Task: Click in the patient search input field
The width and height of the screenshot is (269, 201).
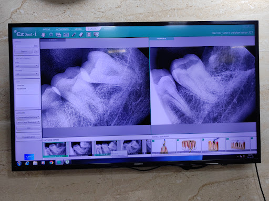Action: (x=26, y=46)
